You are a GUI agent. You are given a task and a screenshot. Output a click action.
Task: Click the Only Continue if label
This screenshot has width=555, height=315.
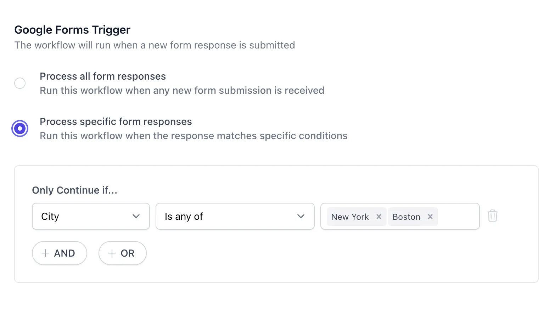(74, 190)
